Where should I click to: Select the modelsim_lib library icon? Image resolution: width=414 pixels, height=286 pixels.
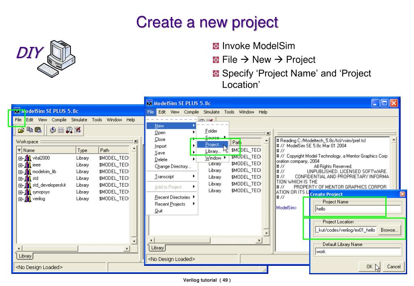28,172
